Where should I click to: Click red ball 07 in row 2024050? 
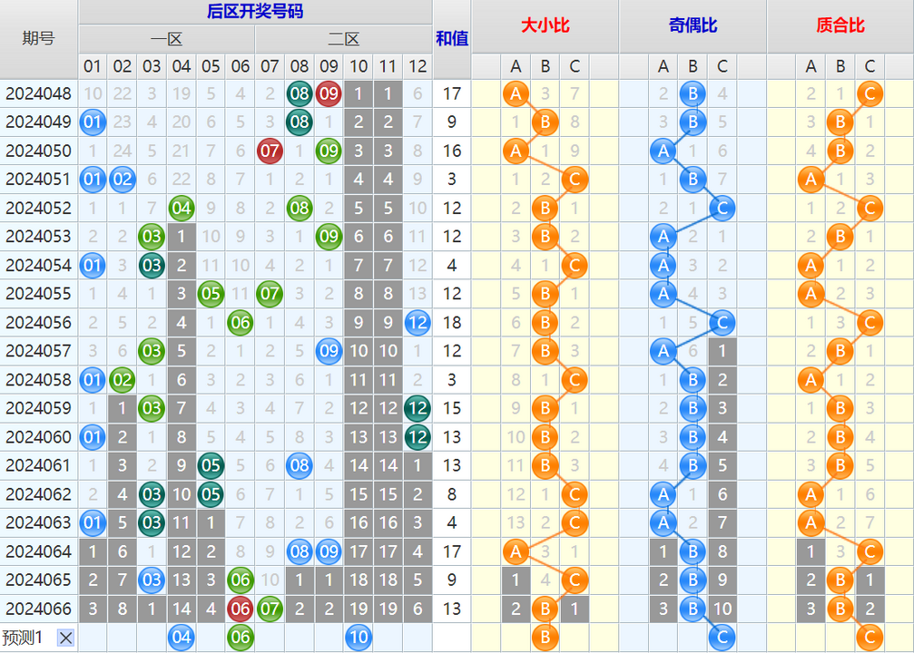click(x=270, y=151)
